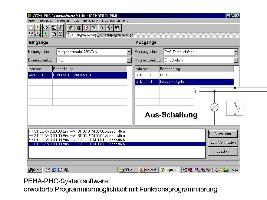Click the cylinder database toolbar icon
The width and height of the screenshot is (267, 200).
79,28
